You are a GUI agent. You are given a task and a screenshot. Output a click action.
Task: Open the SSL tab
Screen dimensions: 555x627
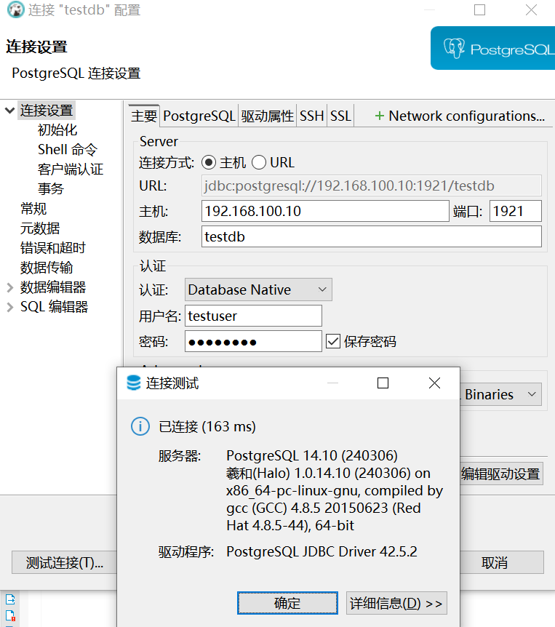(x=340, y=116)
